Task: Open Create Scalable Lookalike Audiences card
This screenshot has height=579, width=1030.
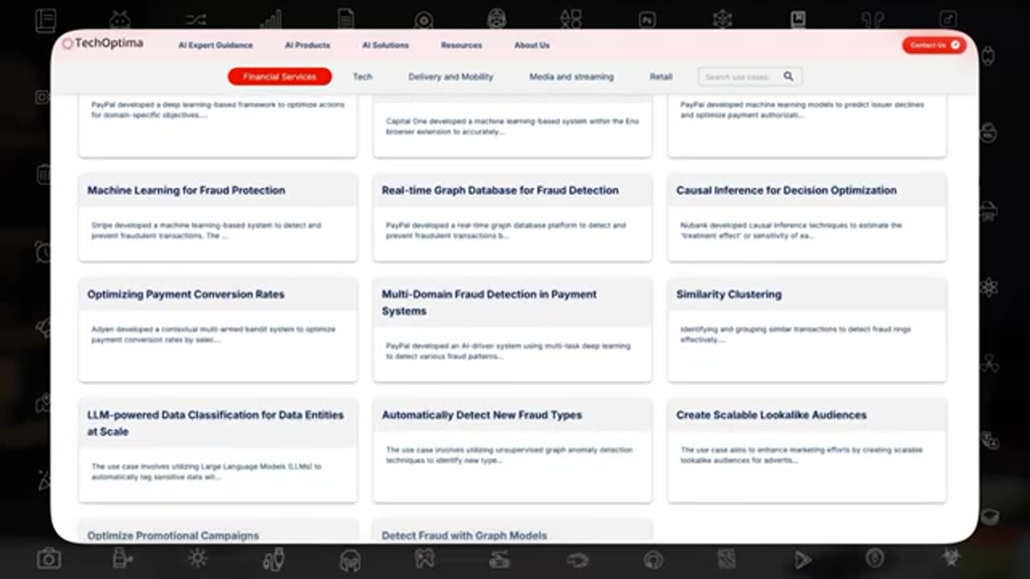Action: point(807,450)
